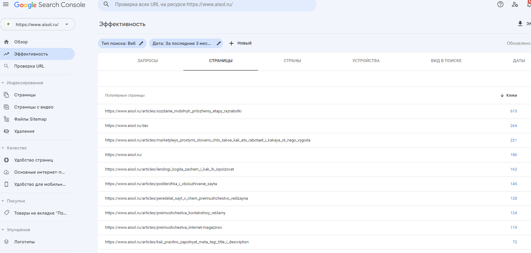Screen dimensions: 531x253
Task: Open the aisol.ru/dev page row
Action: [x=127, y=126]
